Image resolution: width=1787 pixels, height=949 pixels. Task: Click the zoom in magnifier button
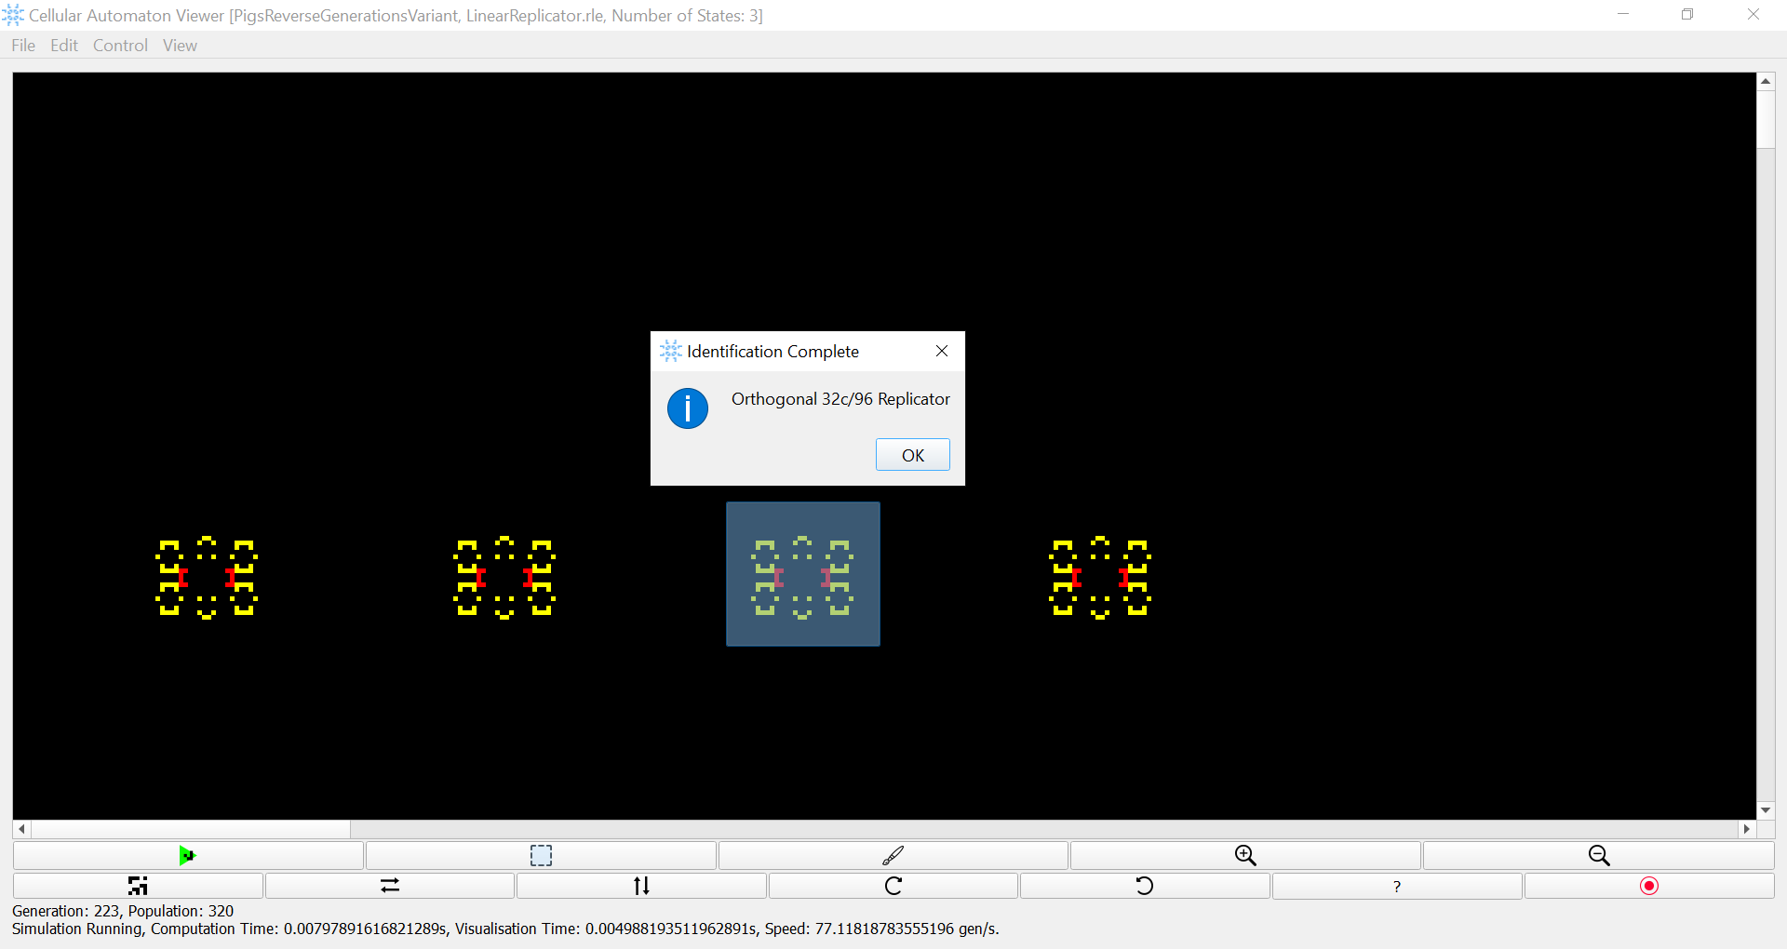[x=1245, y=855]
